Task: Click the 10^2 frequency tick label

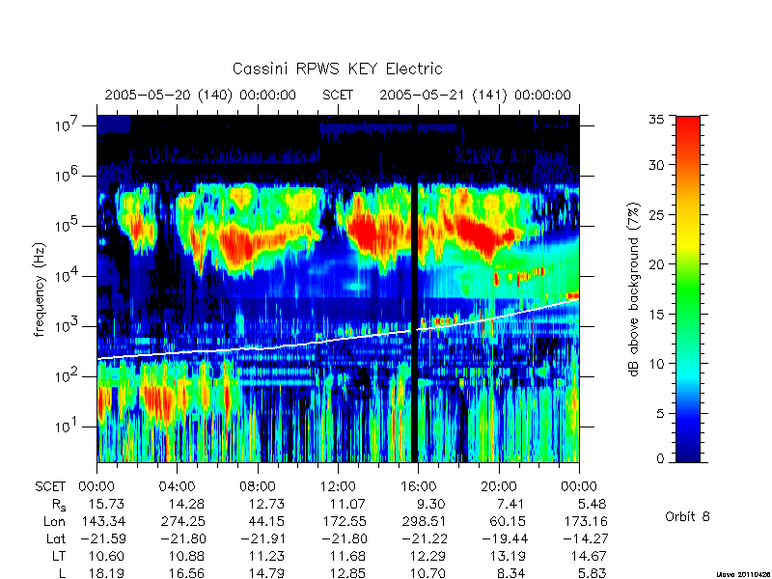Action: (66, 376)
